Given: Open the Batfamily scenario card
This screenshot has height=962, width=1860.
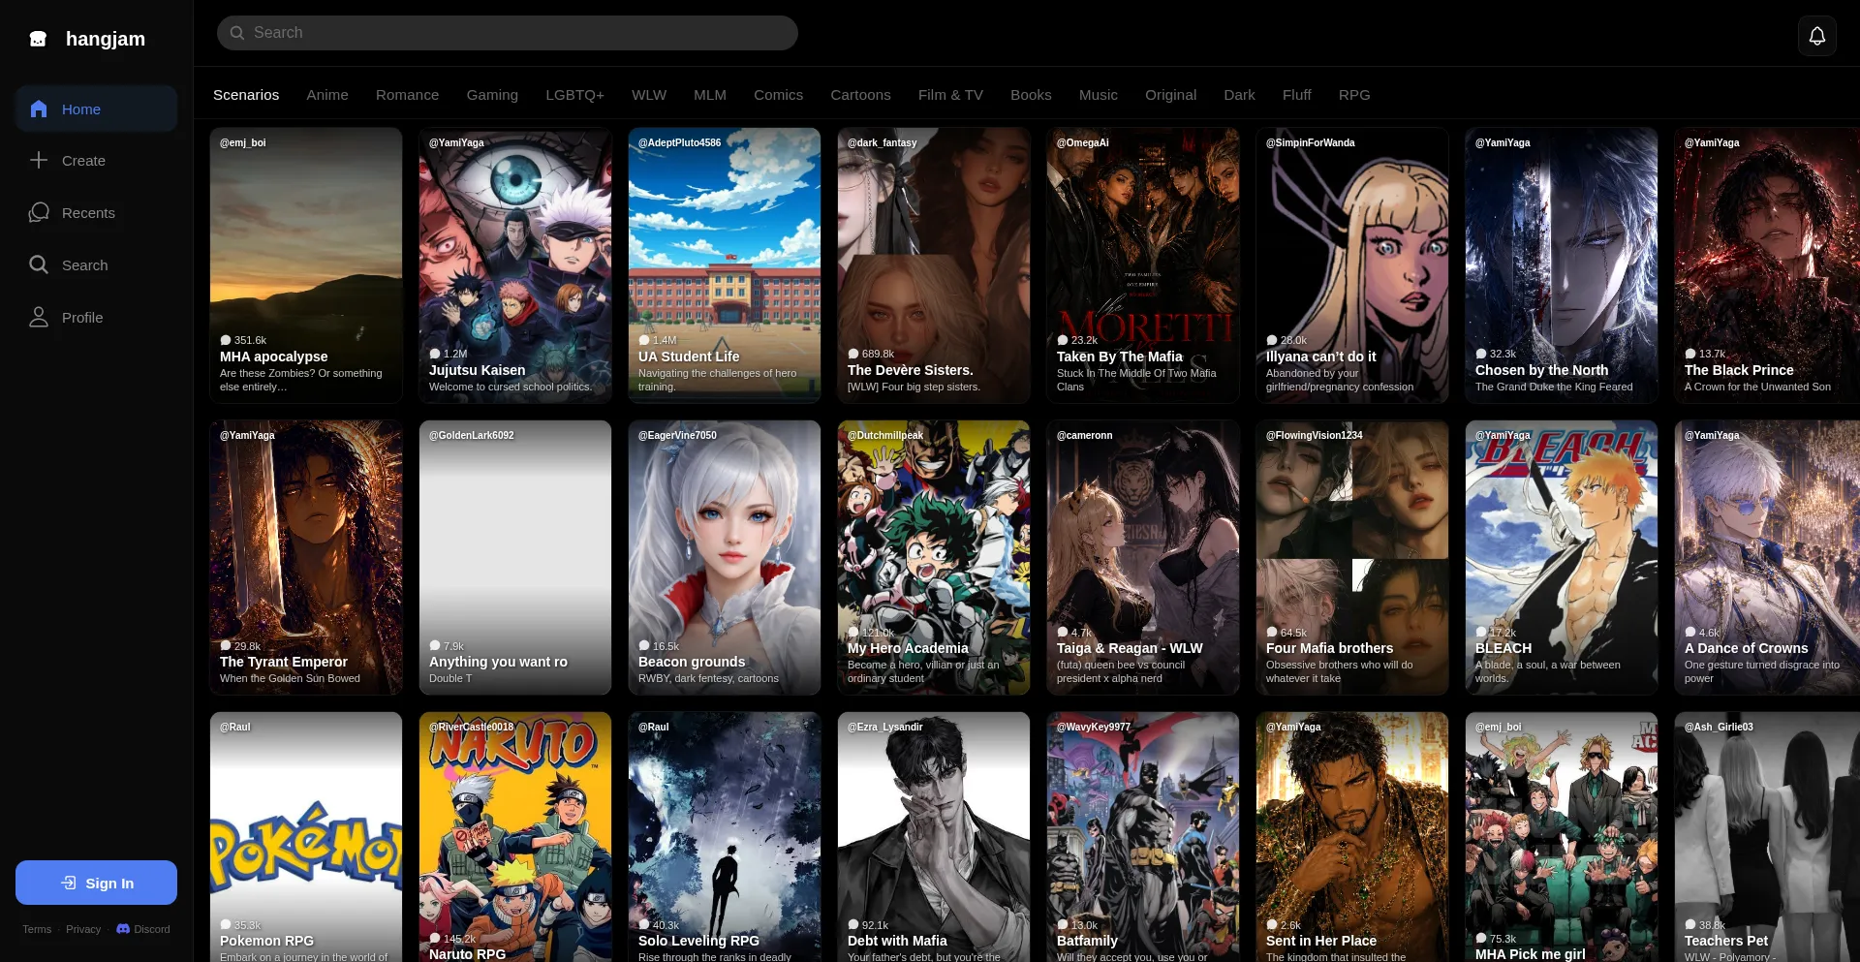Looking at the screenshot, I should (x=1143, y=837).
